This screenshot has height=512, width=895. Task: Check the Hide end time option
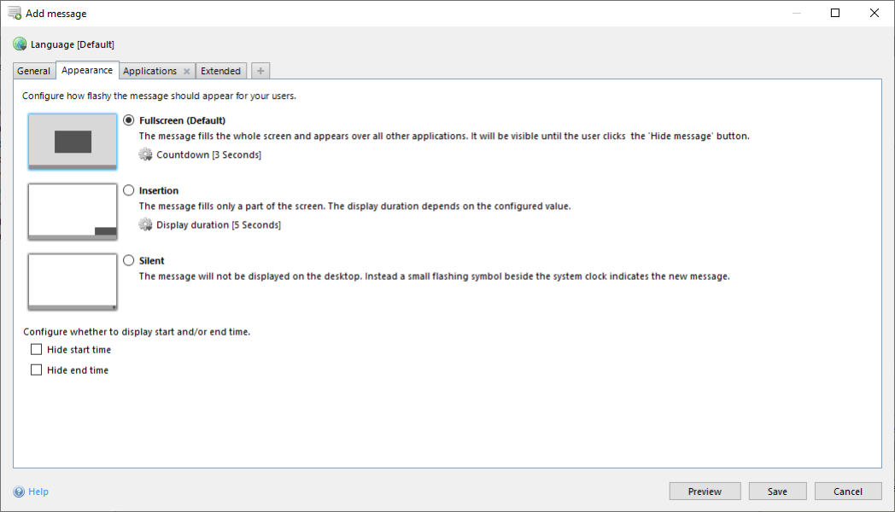tap(36, 369)
